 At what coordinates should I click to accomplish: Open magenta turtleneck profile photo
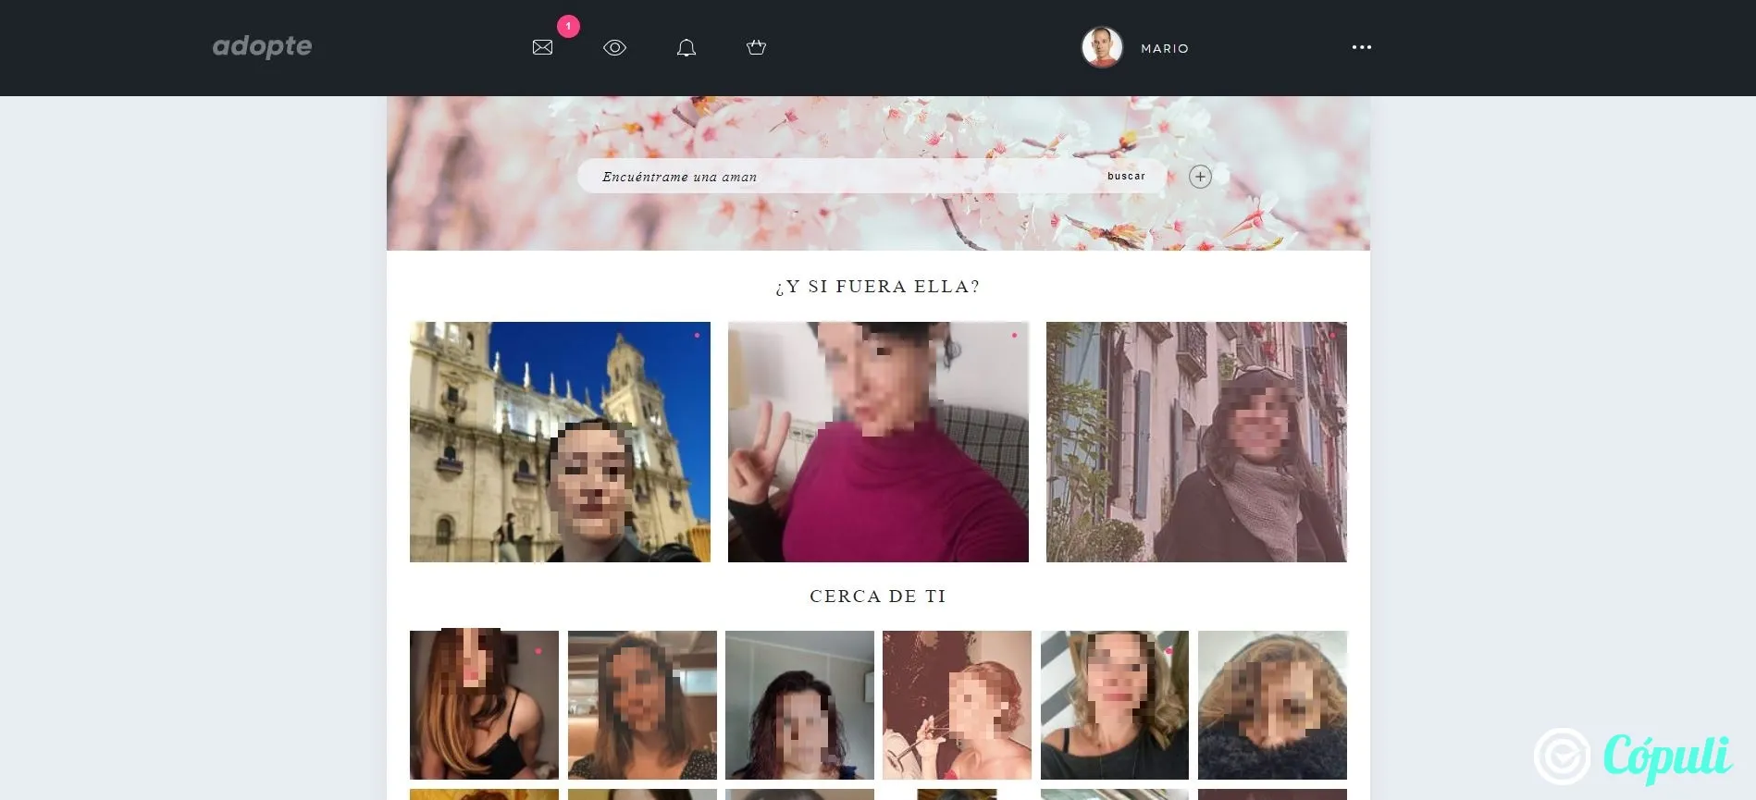(878, 442)
